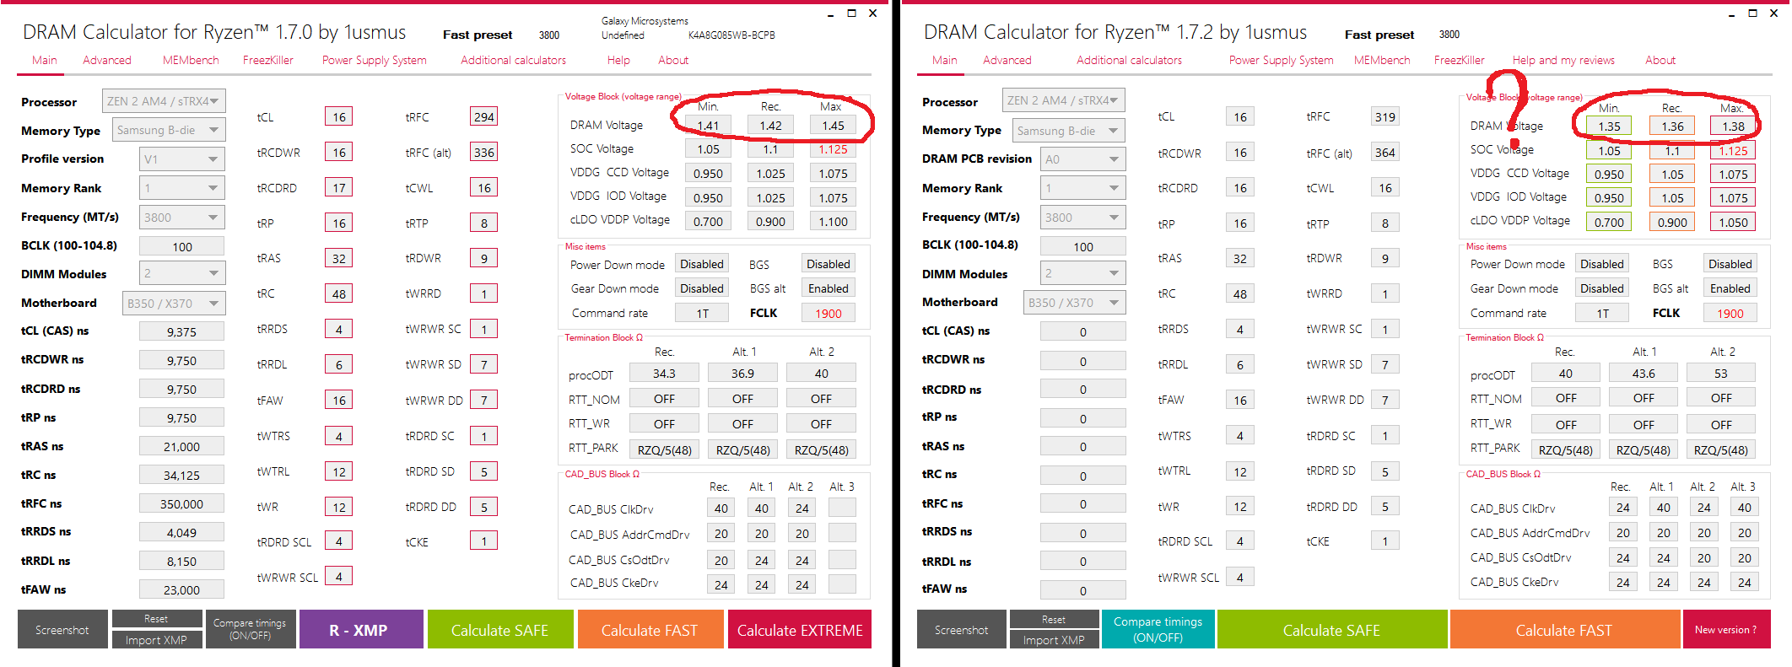Click tRC ns value 34,125

pos(182,475)
